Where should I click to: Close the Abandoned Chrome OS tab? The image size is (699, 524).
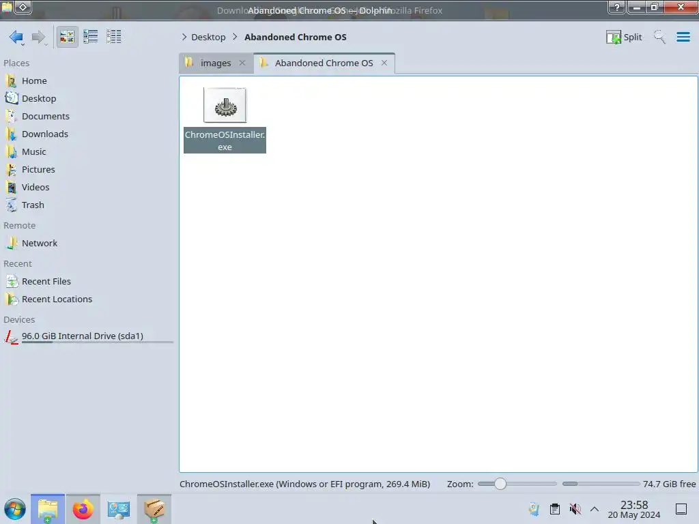(x=384, y=63)
